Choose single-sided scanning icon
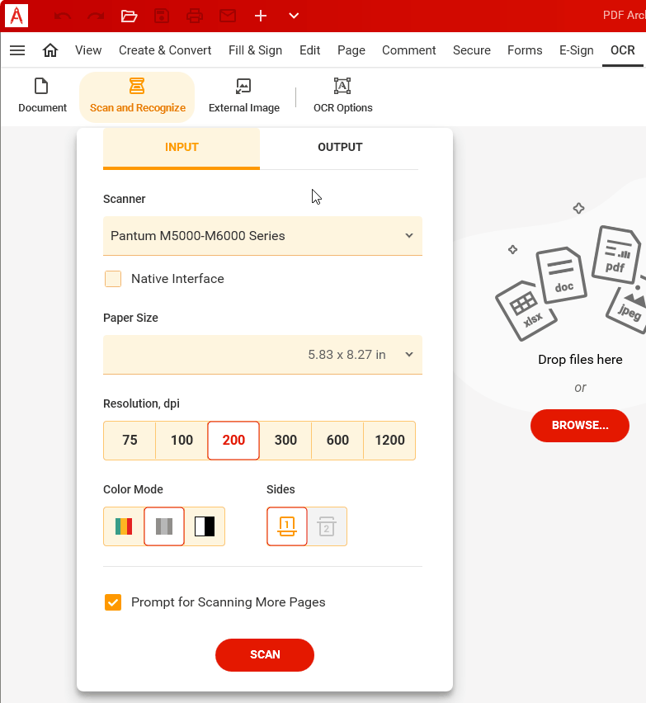The width and height of the screenshot is (646, 703). 287,526
